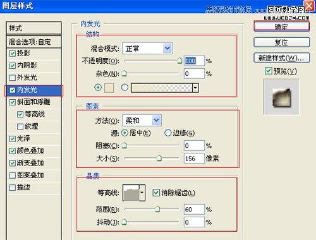Uncheck the 内发光 (Inner Glow) checkbox
Image resolution: width=316 pixels, height=240 pixels.
[13, 90]
